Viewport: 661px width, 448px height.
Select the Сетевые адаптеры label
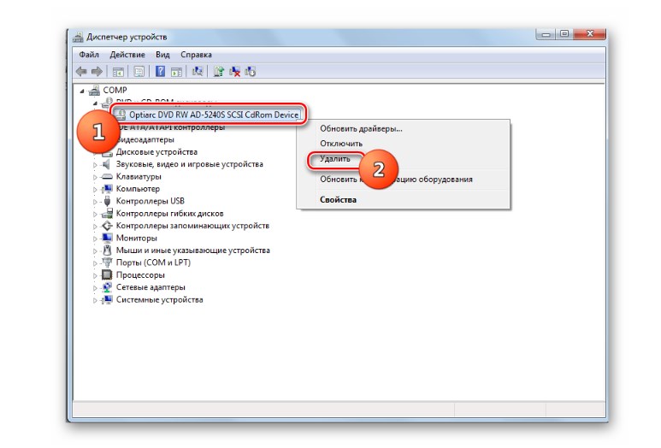coord(150,287)
